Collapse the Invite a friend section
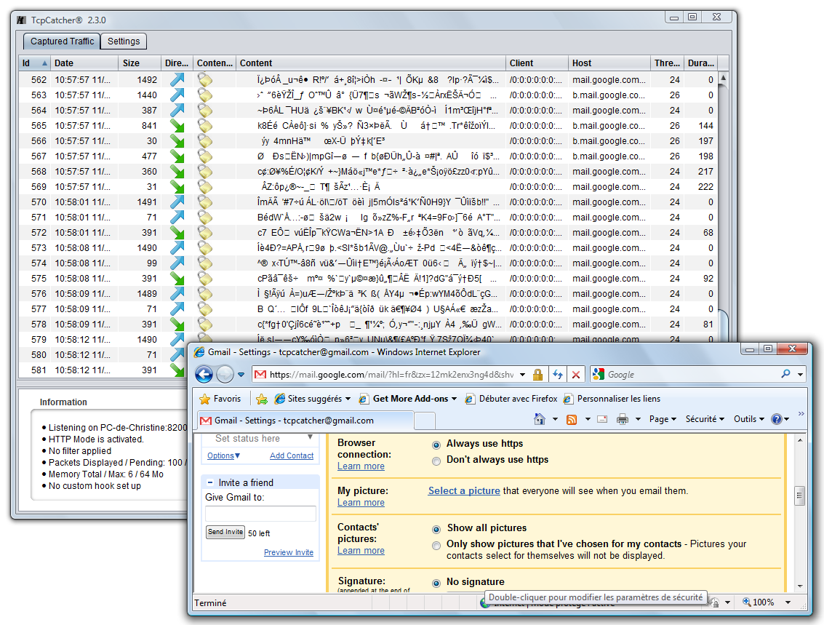The height and width of the screenshot is (625, 824). click(x=209, y=482)
